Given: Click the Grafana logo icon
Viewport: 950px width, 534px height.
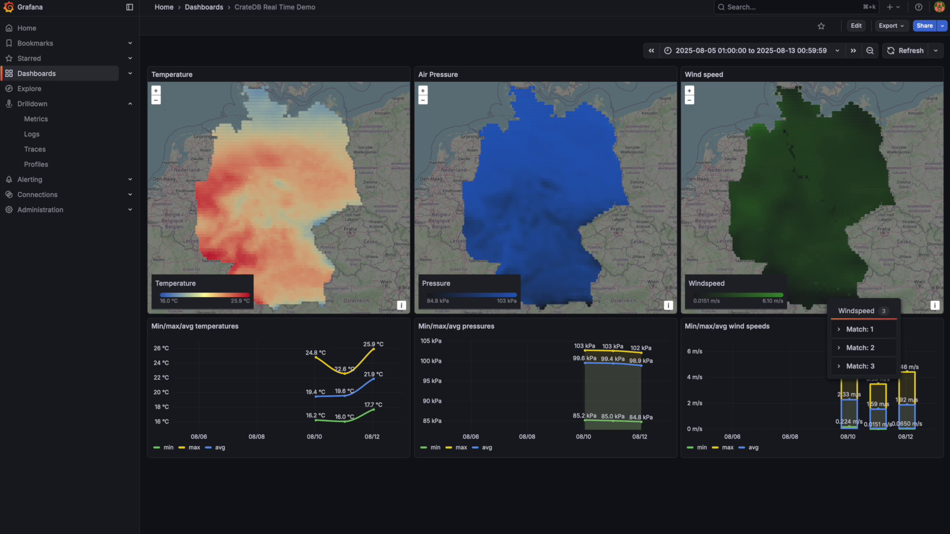Looking at the screenshot, I should point(8,7).
